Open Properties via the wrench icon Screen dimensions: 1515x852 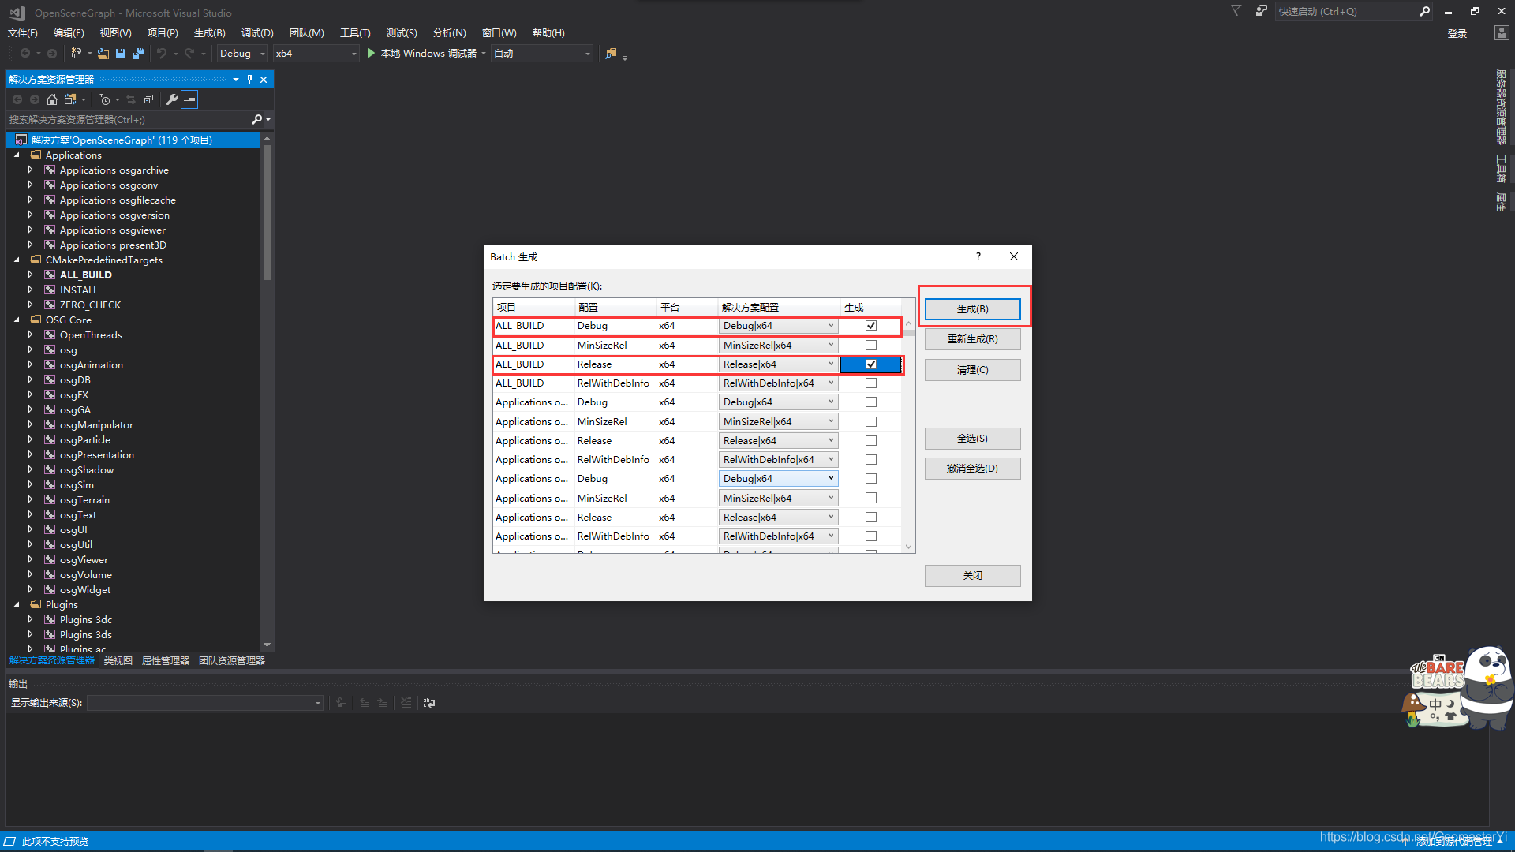(x=171, y=99)
